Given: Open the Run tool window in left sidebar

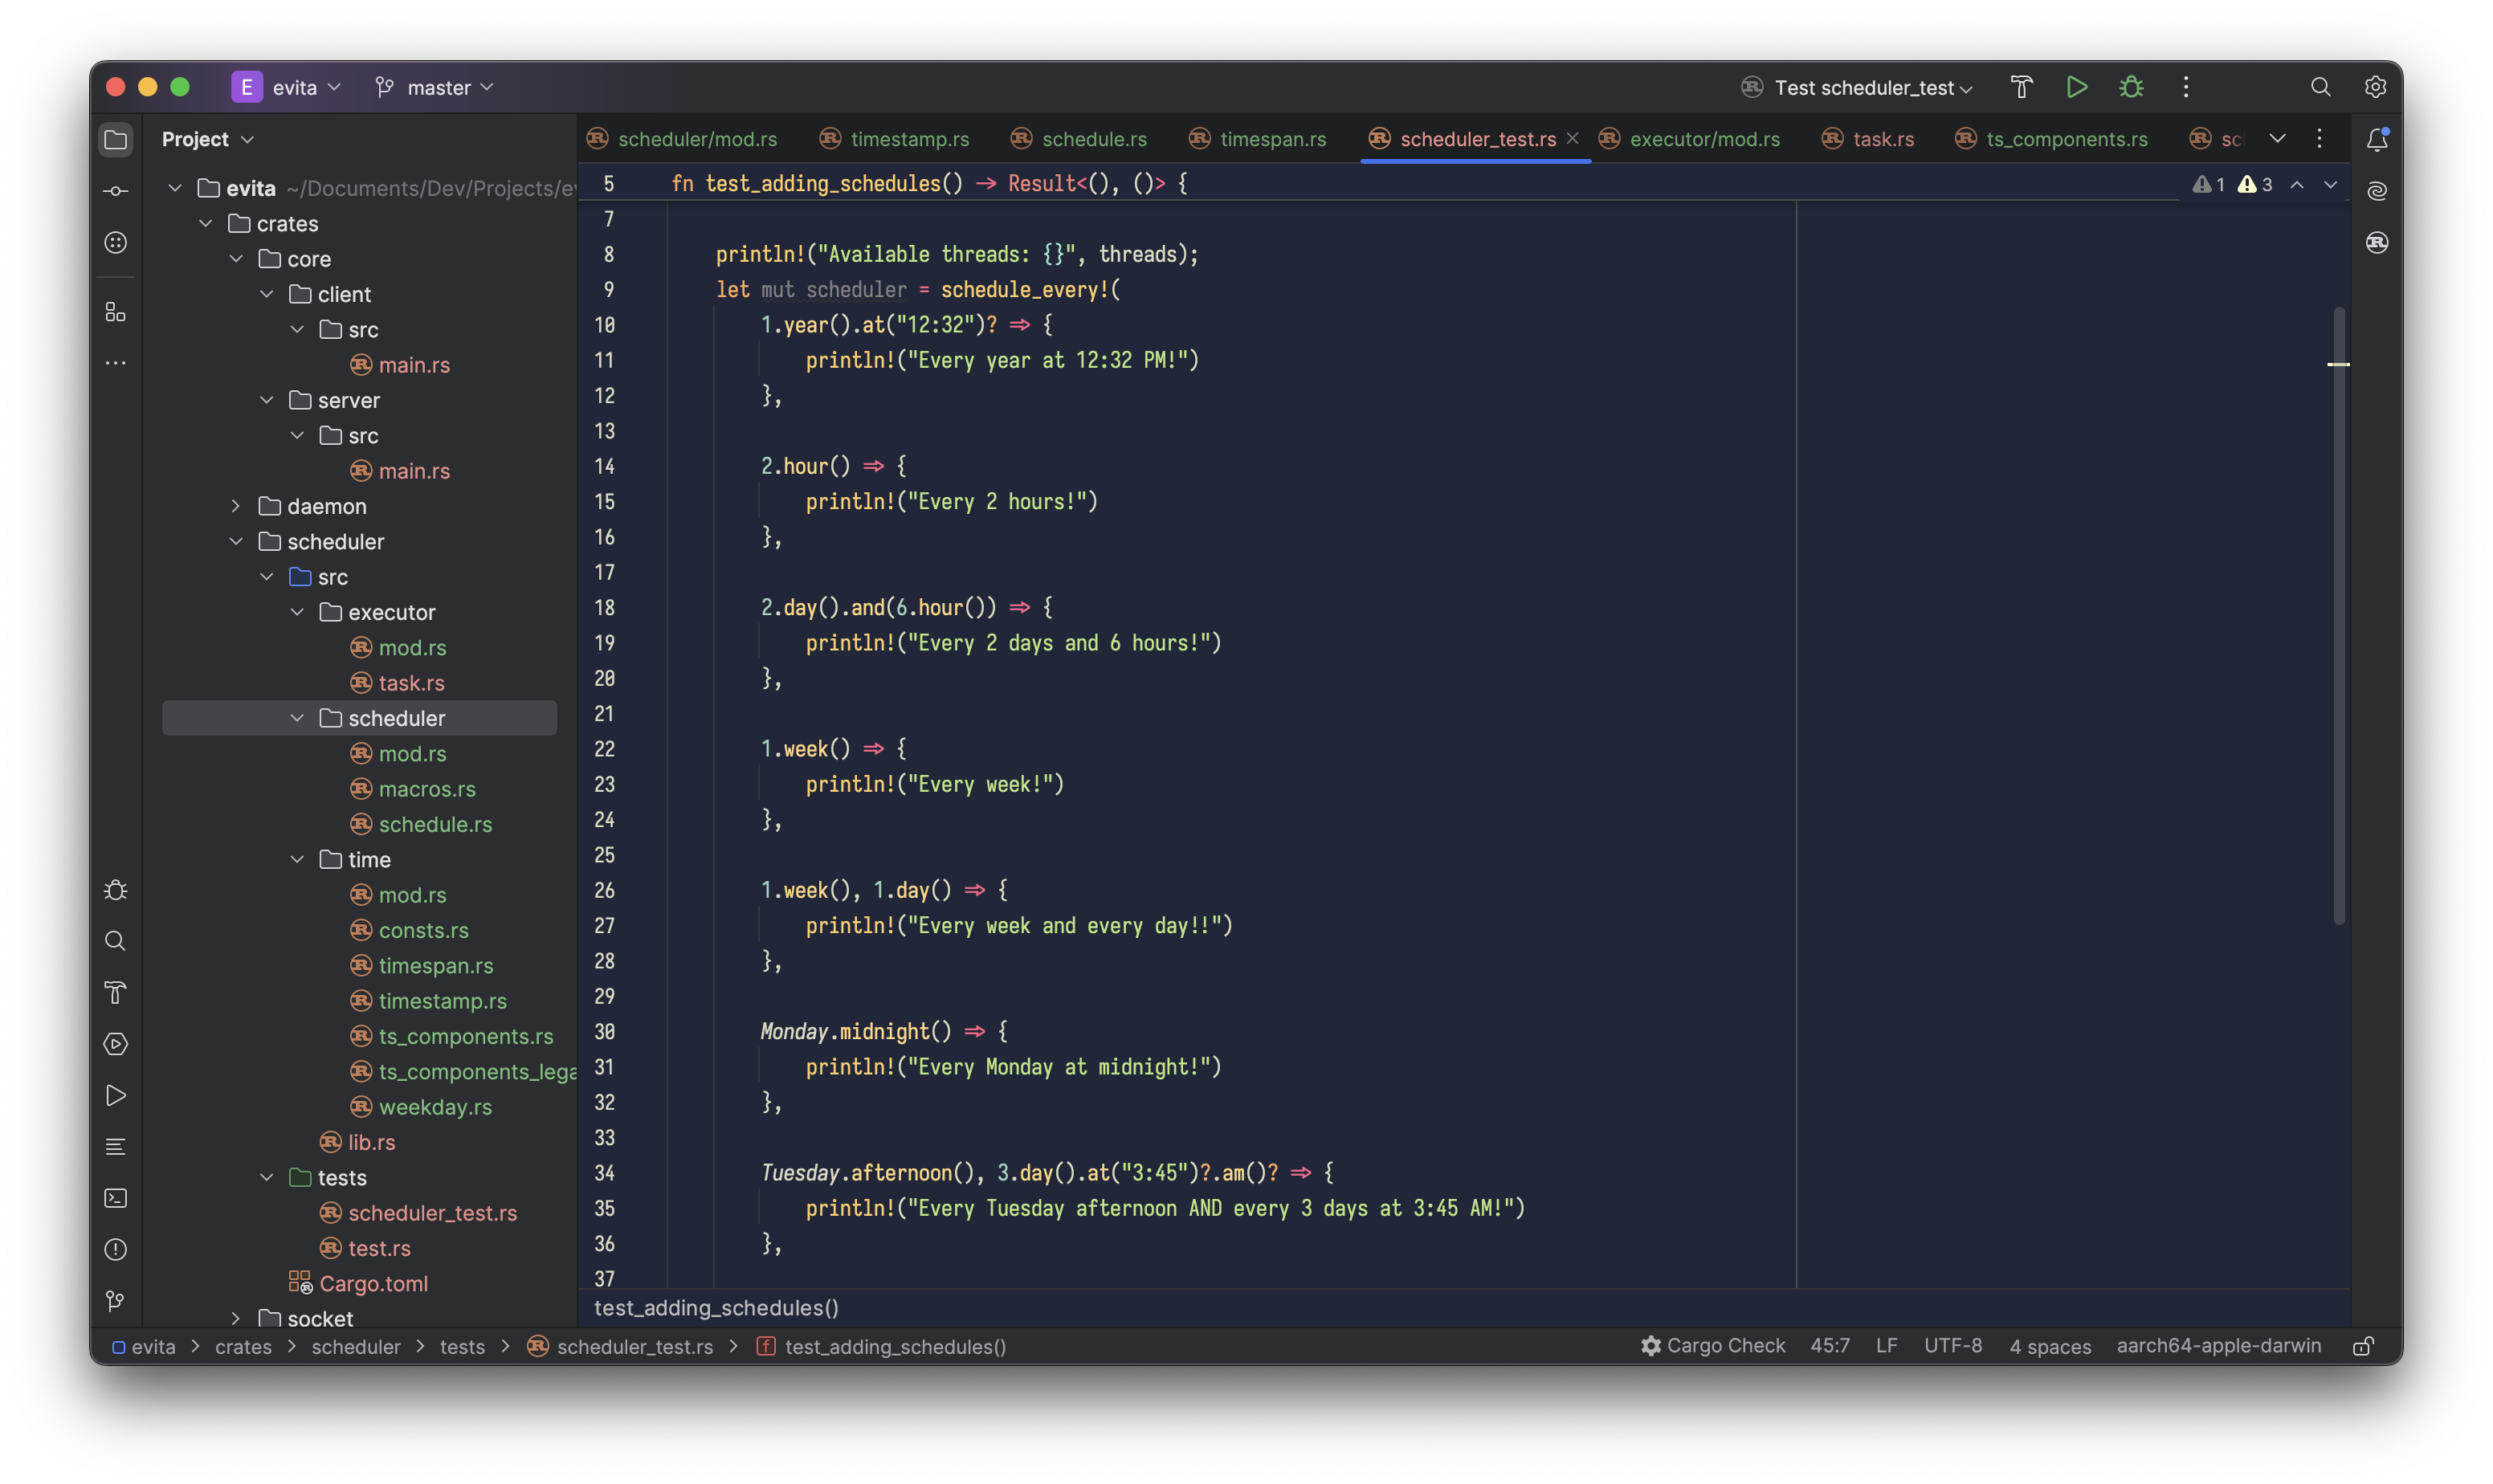Looking at the screenshot, I should point(116,1095).
